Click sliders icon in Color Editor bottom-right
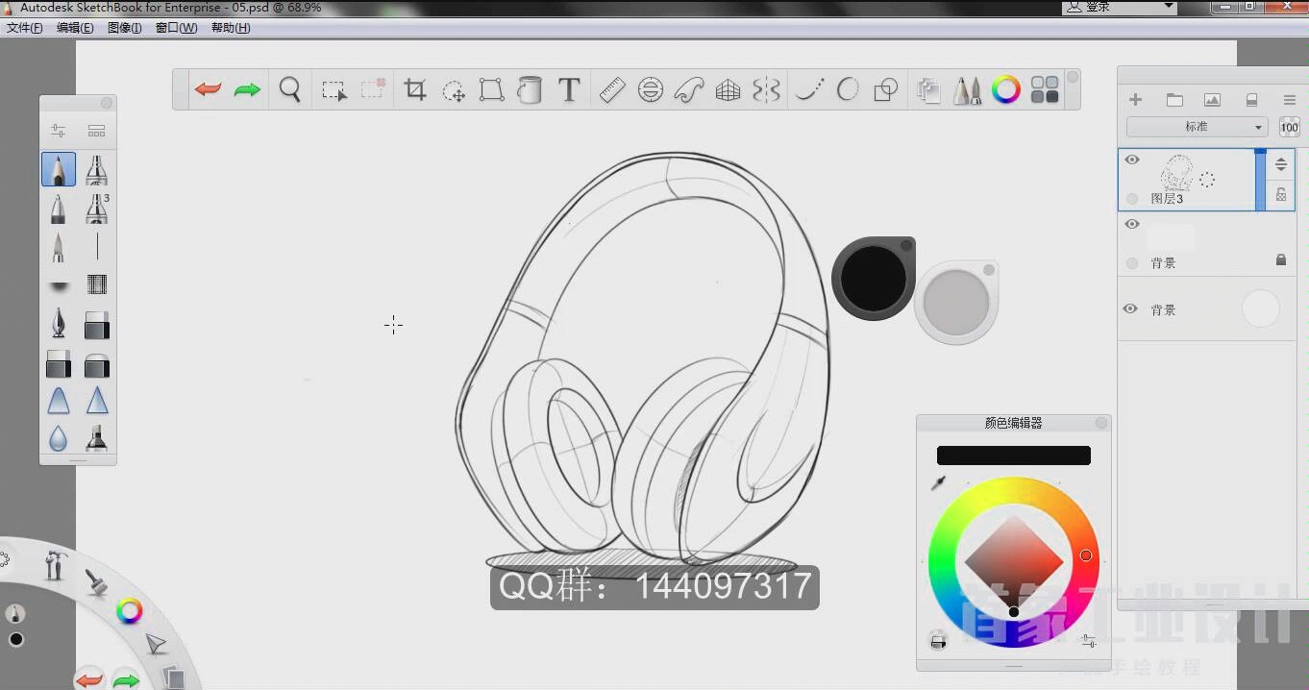 pyautogui.click(x=1088, y=640)
